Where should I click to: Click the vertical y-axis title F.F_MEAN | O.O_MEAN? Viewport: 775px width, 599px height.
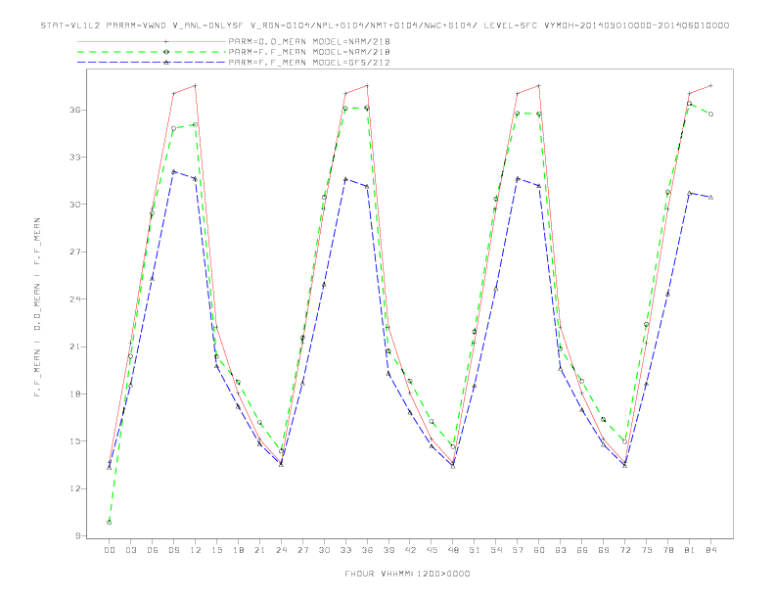(37, 307)
